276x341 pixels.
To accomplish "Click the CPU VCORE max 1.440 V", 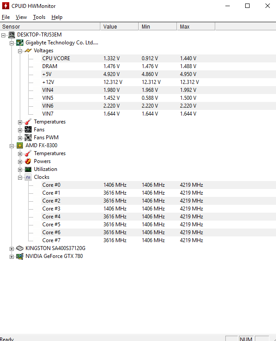I will click(x=188, y=58).
